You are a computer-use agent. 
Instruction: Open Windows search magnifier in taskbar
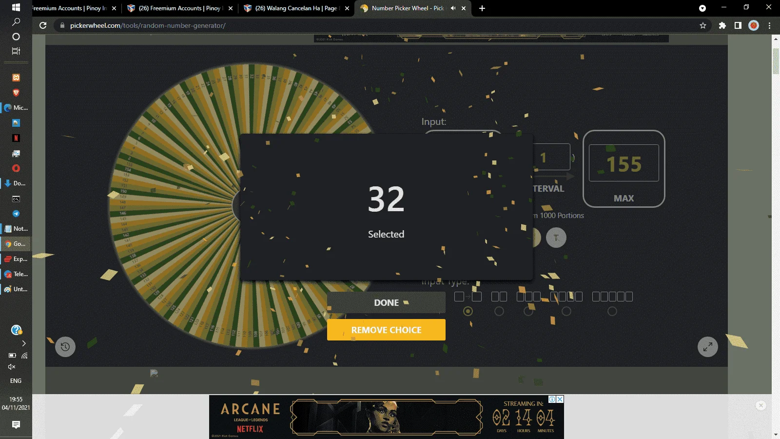(16, 22)
